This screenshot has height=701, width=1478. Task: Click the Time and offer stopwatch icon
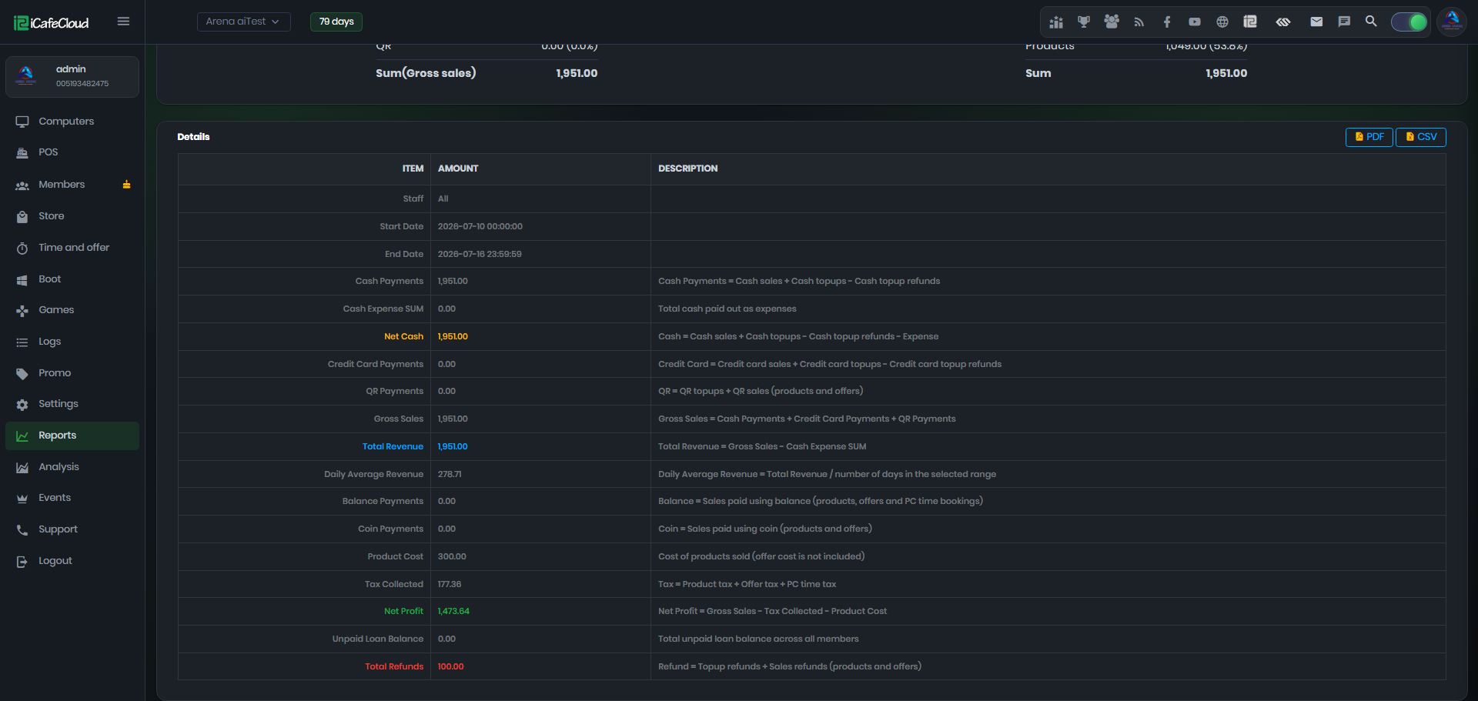tap(22, 248)
